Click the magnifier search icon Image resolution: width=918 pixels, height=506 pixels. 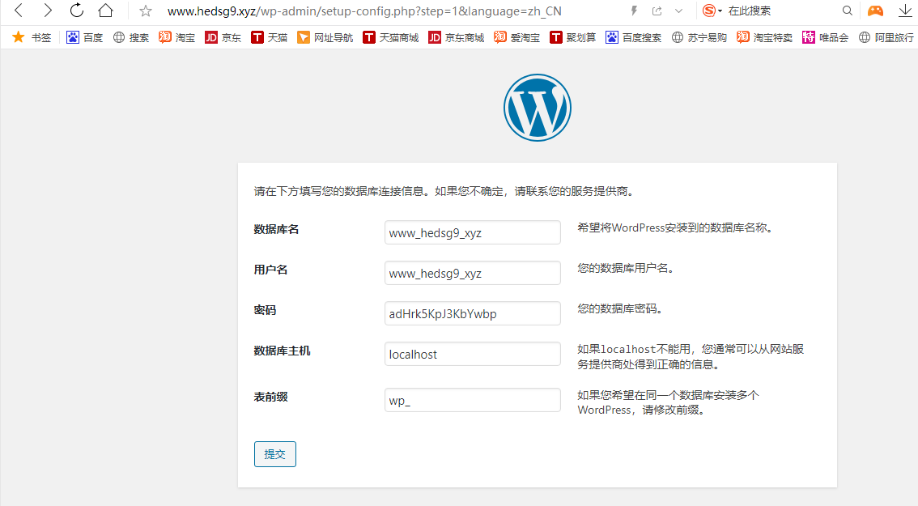point(847,11)
